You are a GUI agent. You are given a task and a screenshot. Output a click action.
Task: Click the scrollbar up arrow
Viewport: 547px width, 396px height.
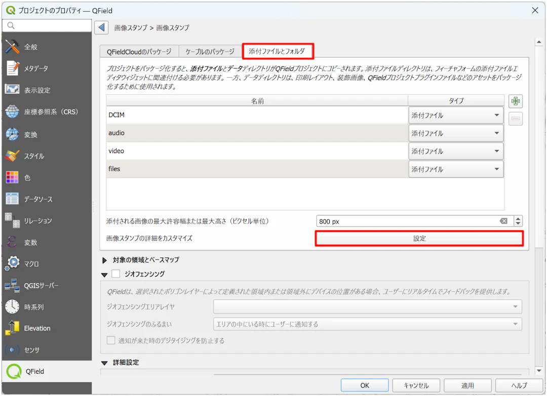coord(539,42)
